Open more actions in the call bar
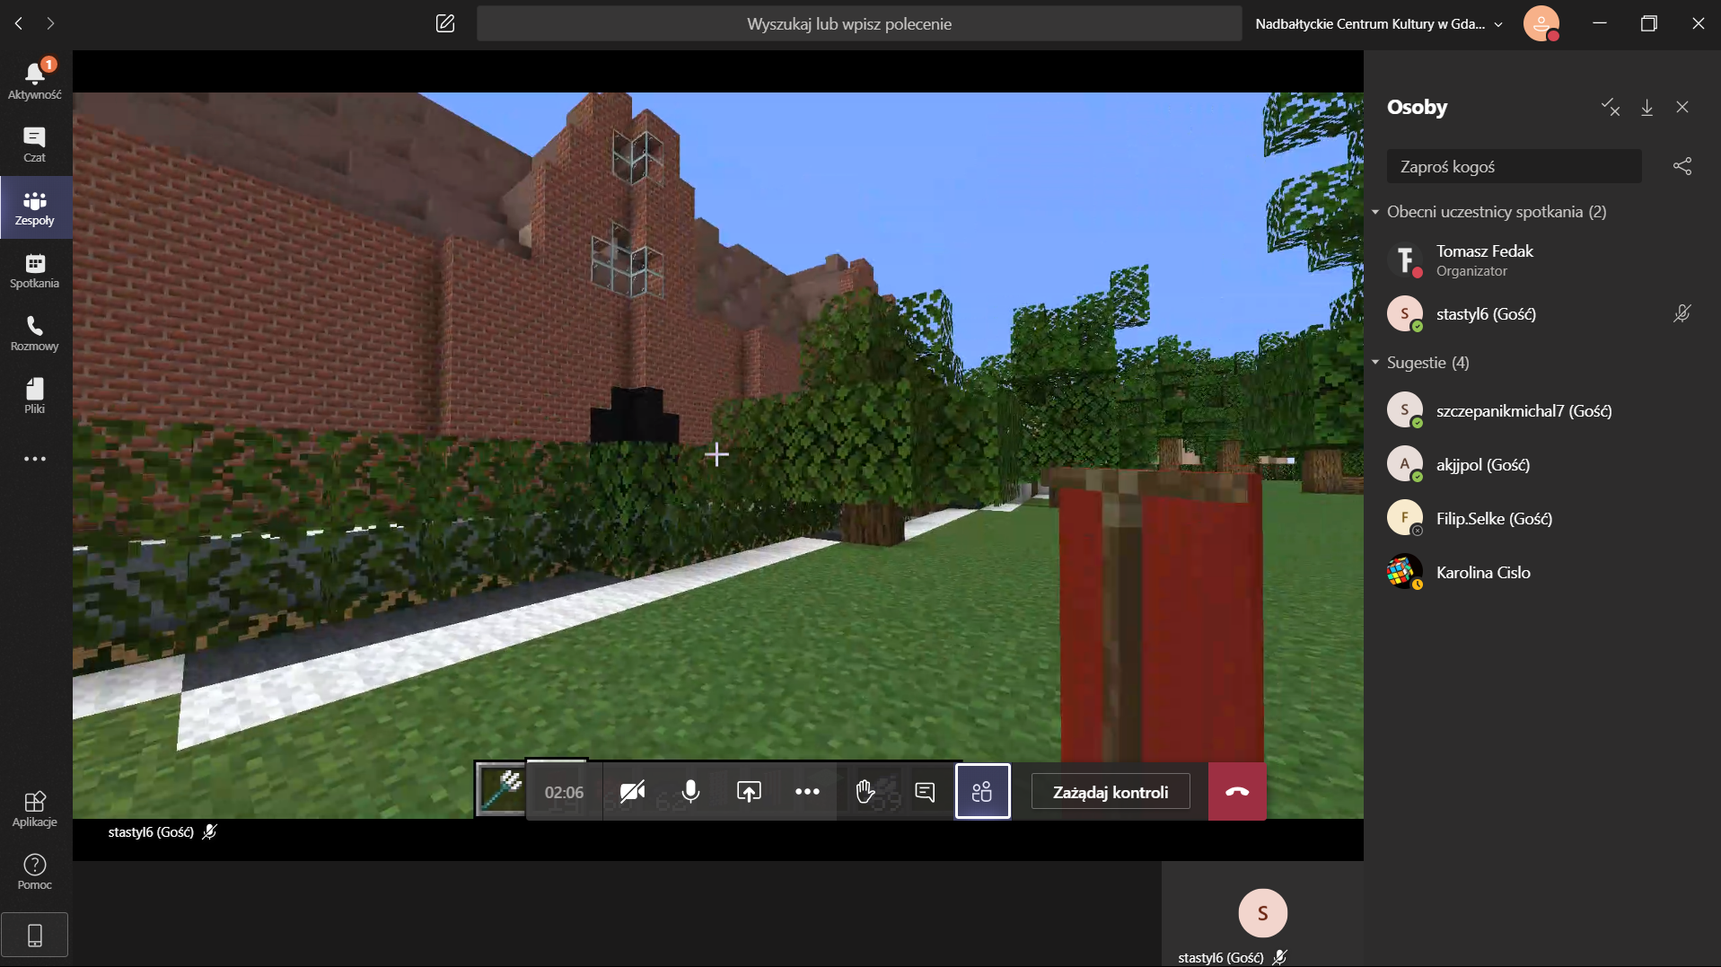 (807, 792)
